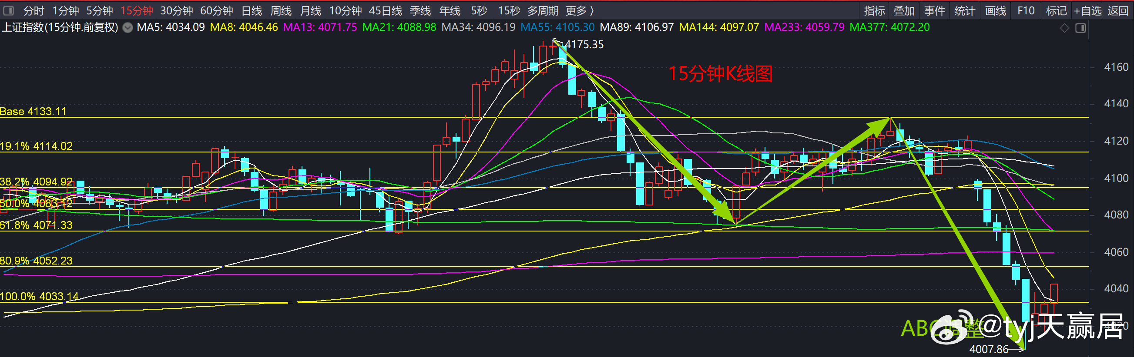The image size is (1134, 357).
Task: Select the 10分钟 period tab
Action: tap(346, 10)
